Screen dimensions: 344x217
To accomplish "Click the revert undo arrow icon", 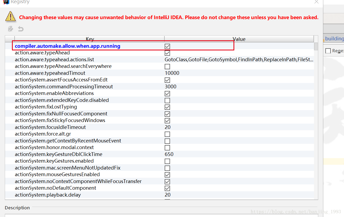I will point(21,29).
